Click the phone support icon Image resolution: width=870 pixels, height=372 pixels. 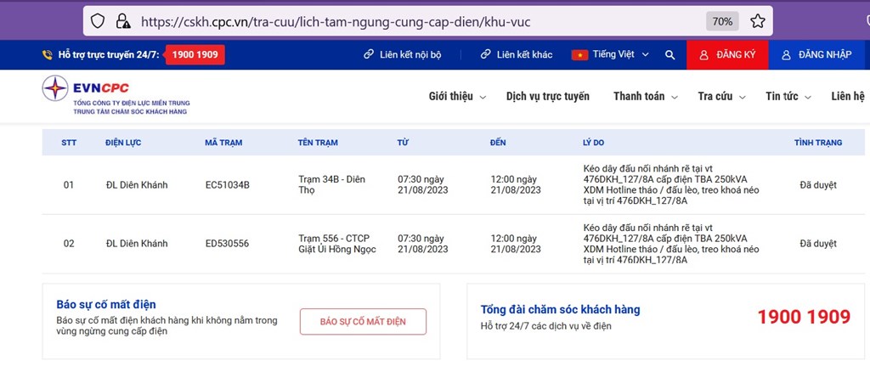[x=48, y=55]
